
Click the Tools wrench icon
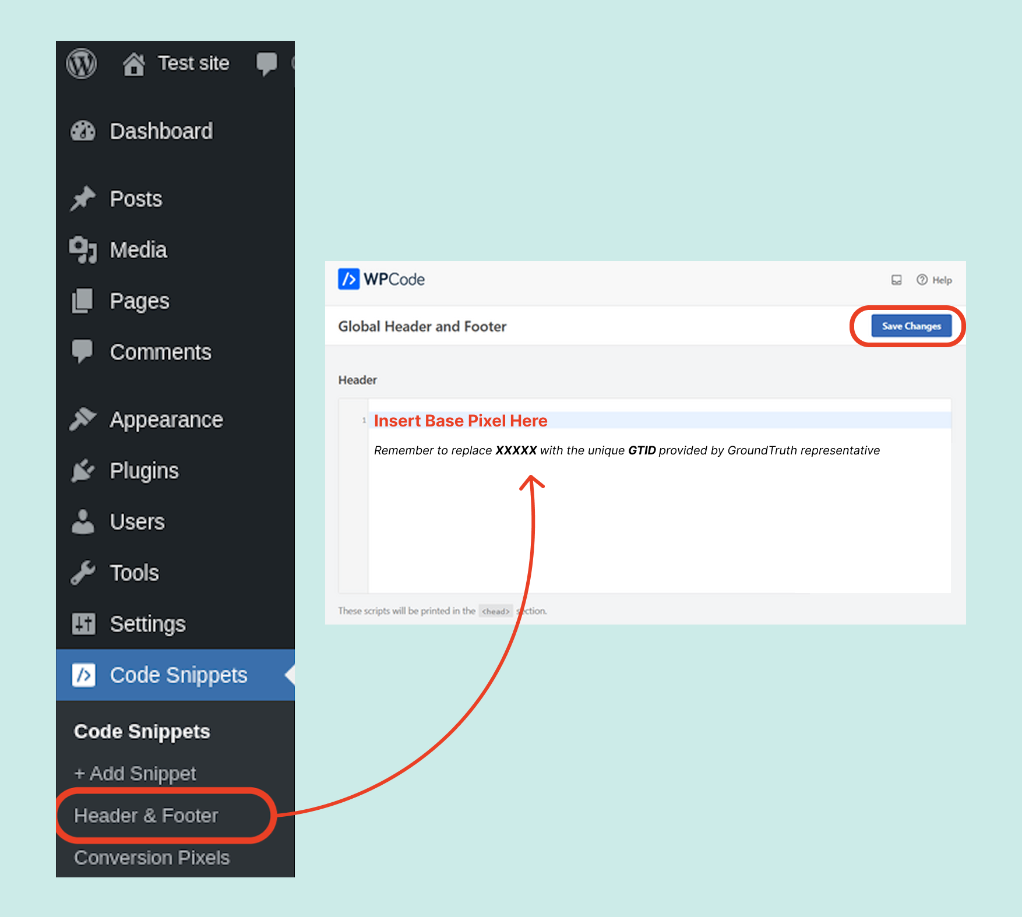(x=83, y=573)
